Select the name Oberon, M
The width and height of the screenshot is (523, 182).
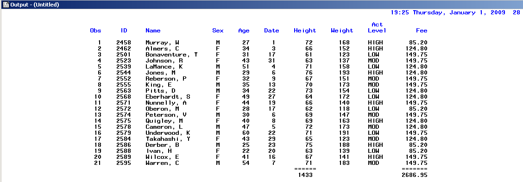pyautogui.click(x=163, y=109)
